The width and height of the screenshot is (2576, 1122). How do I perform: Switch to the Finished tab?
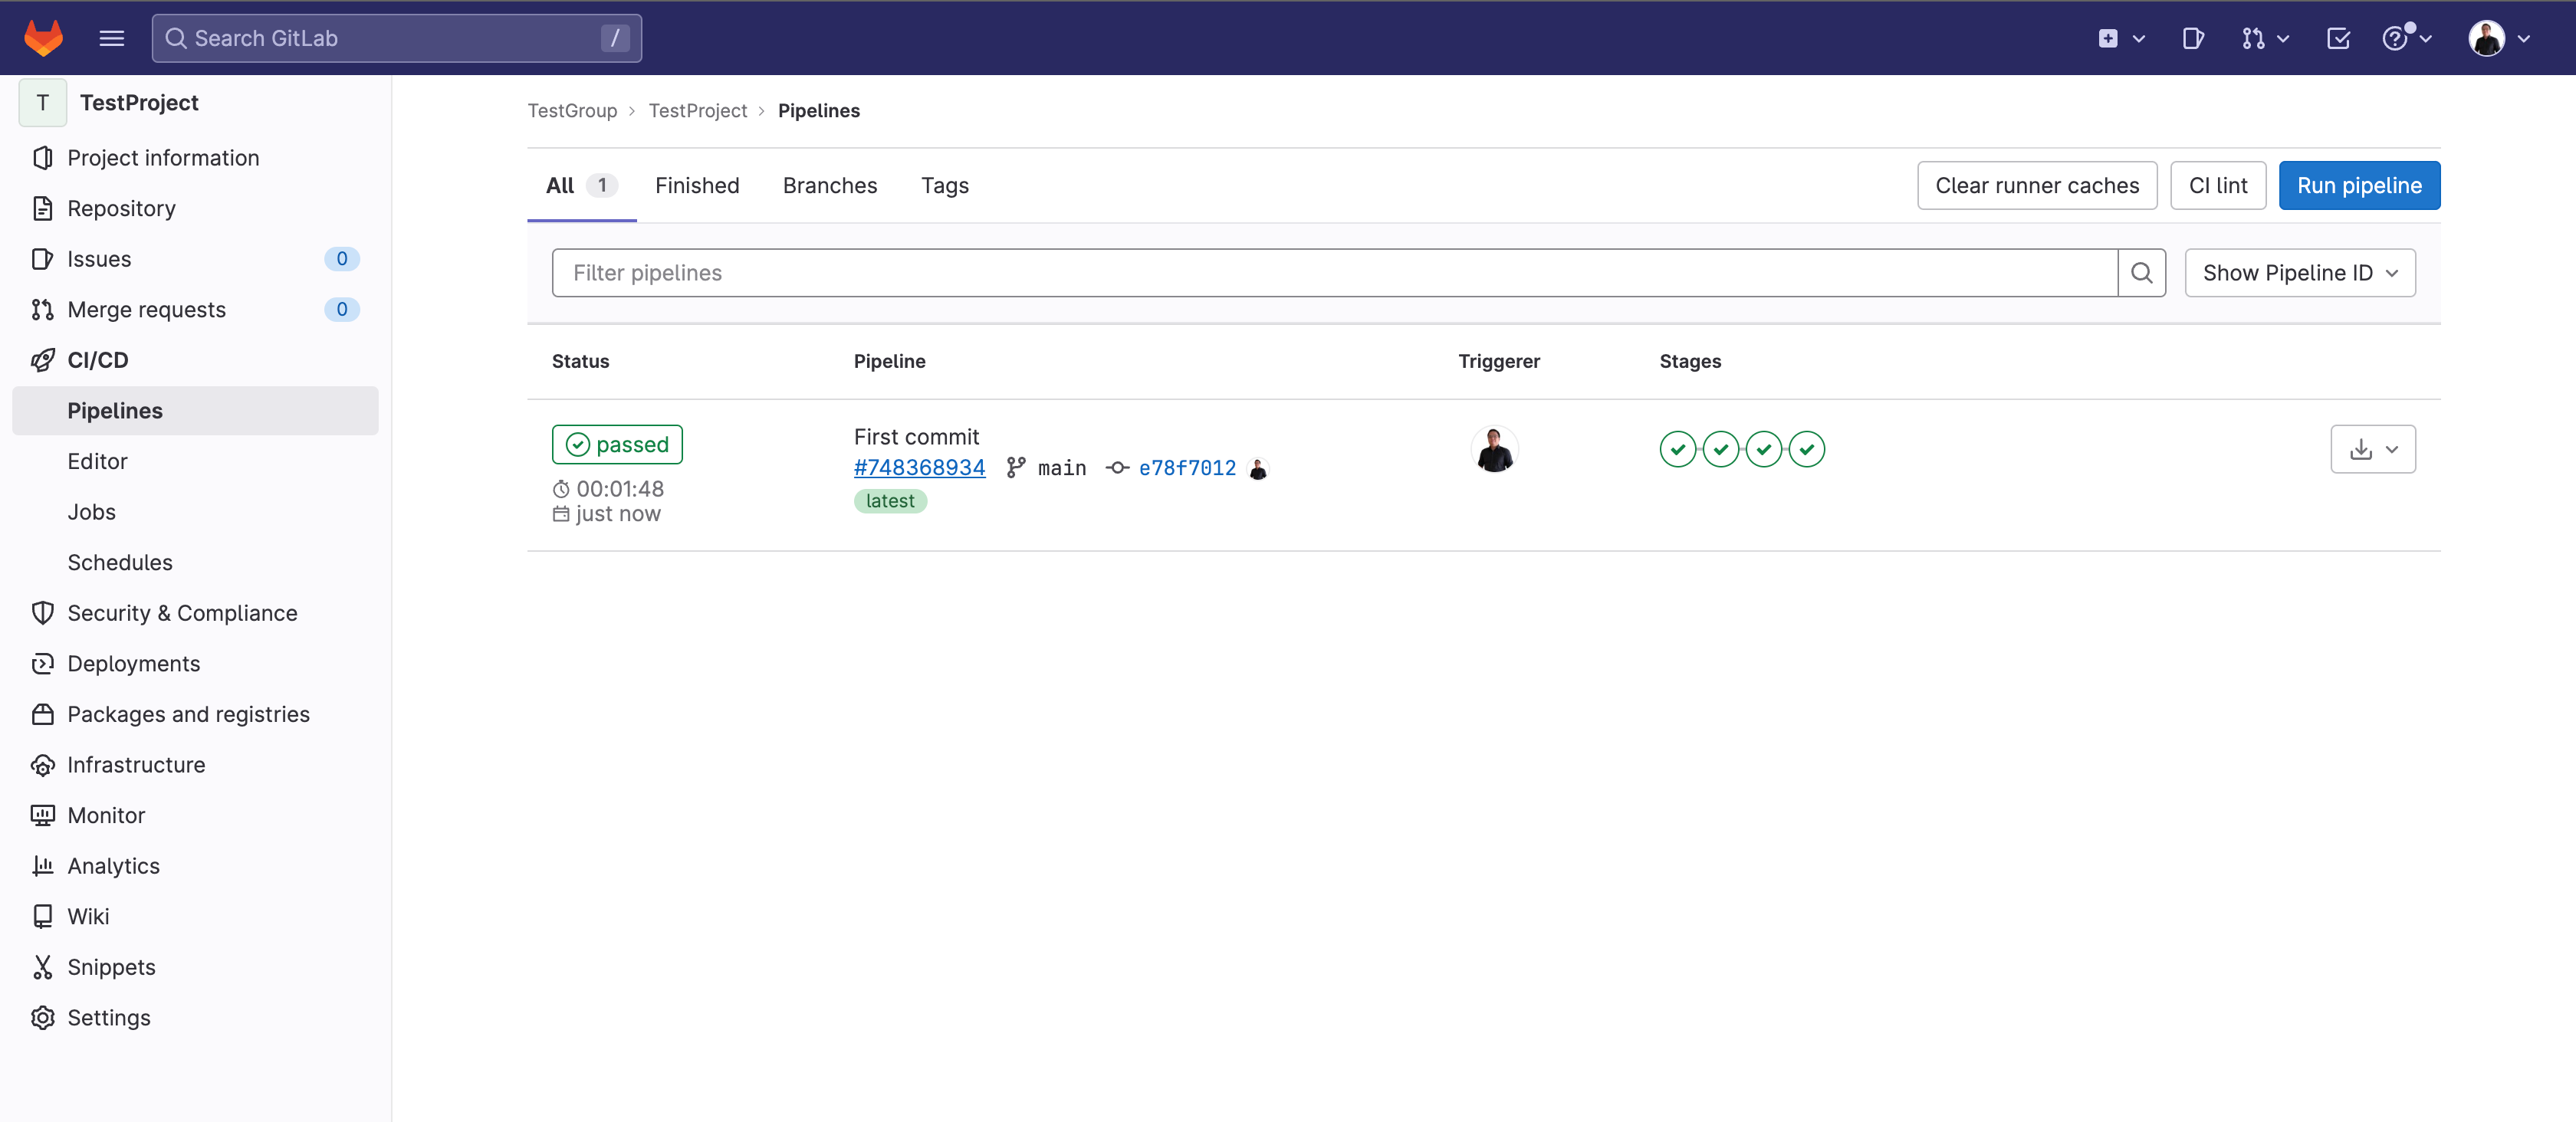697,185
